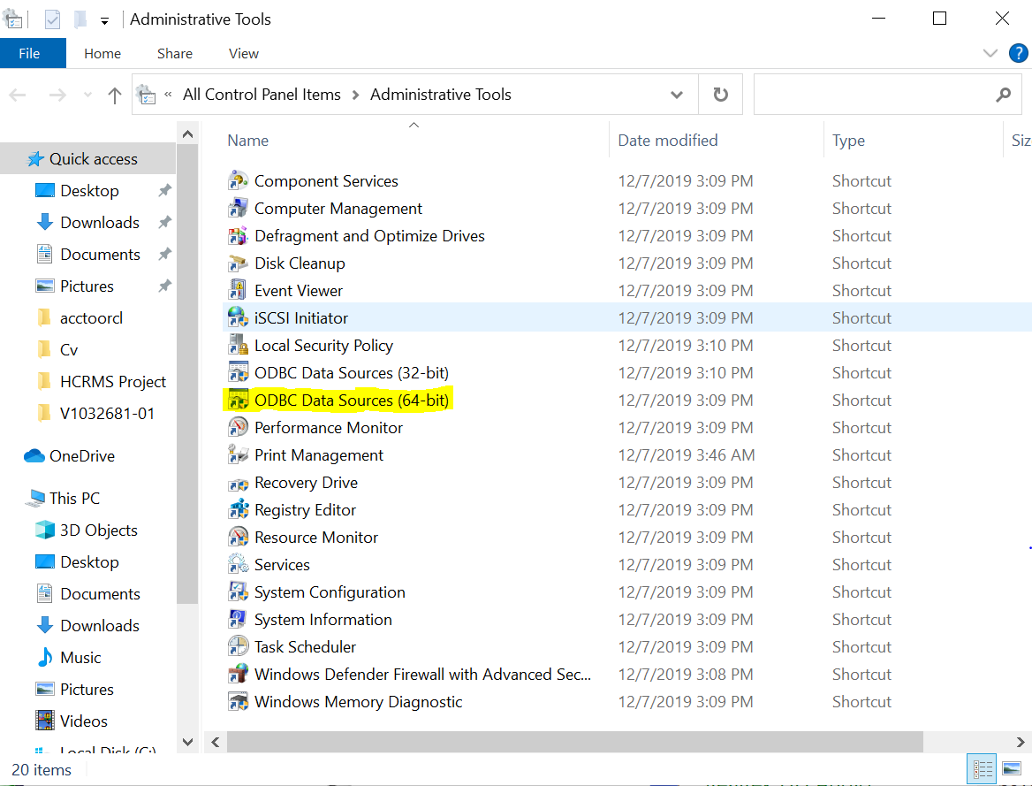Click the Help question mark icon
1032x786 pixels.
click(x=1018, y=53)
